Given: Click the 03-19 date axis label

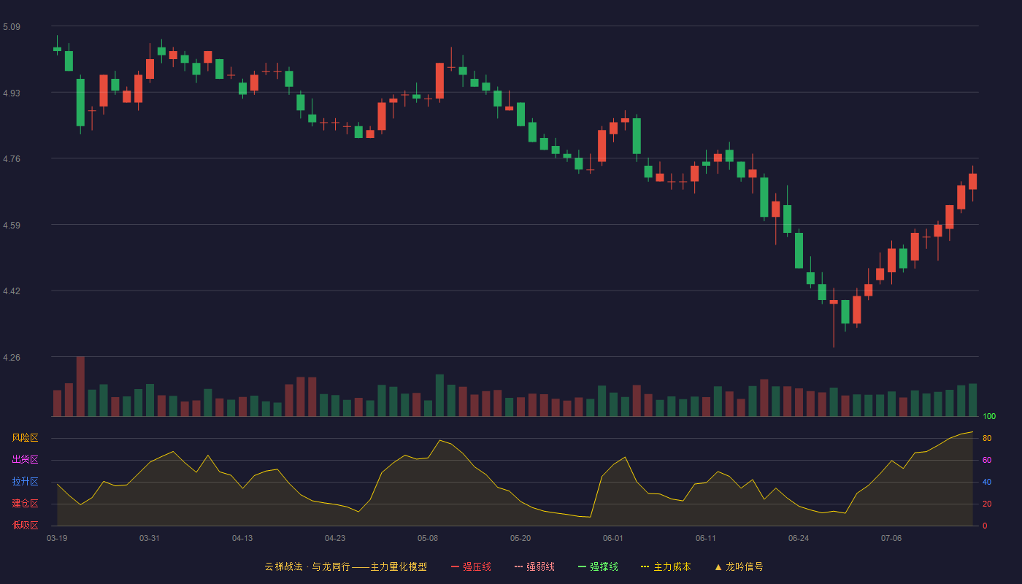Looking at the screenshot, I should point(57,538).
